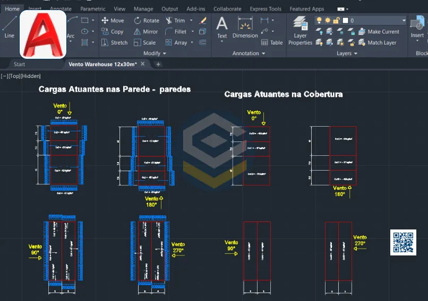The width and height of the screenshot is (428, 301).
Task: Open the Parametric ribbon tab
Action: coord(92,9)
